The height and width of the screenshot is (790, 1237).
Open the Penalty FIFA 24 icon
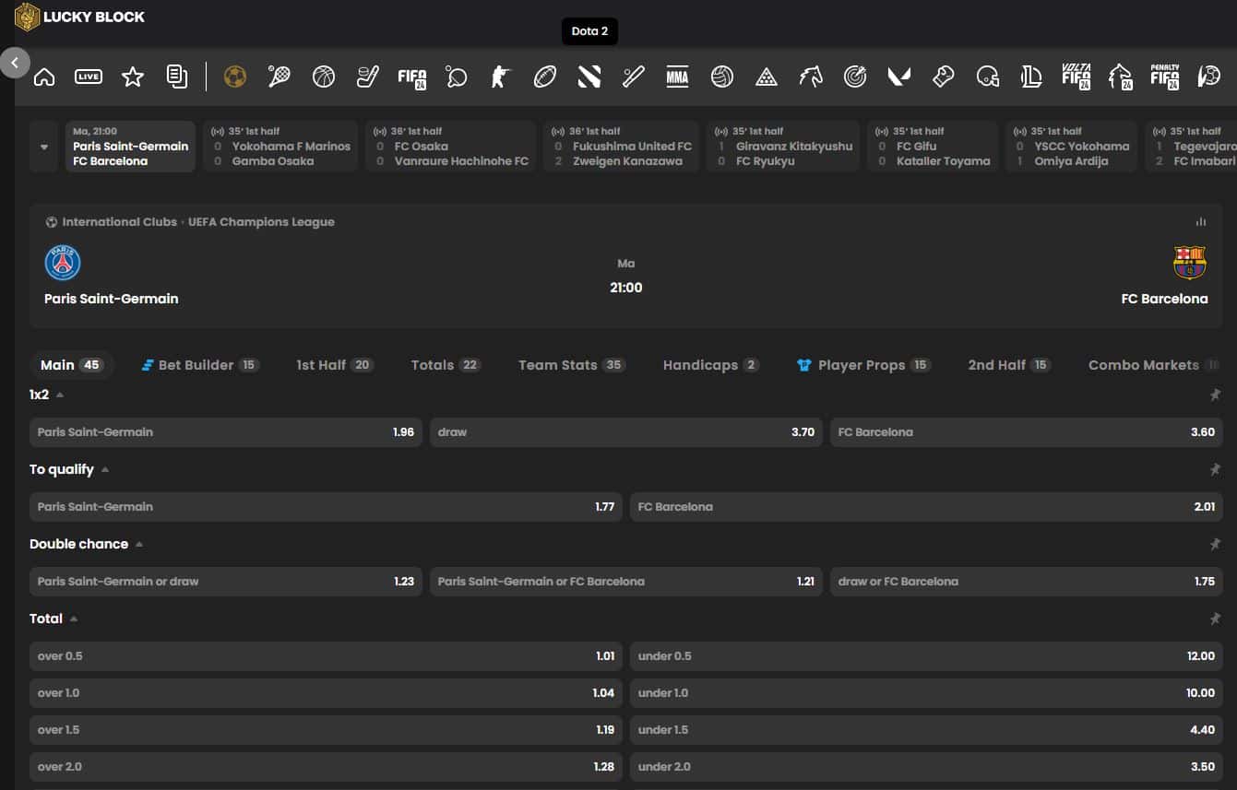[x=1165, y=77]
